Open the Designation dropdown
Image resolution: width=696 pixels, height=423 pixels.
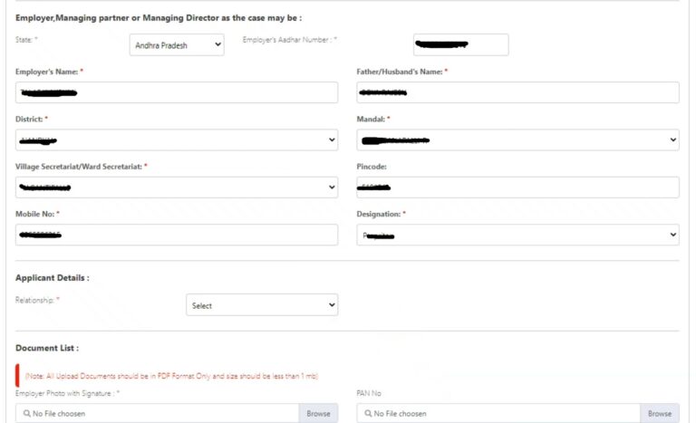click(x=517, y=235)
